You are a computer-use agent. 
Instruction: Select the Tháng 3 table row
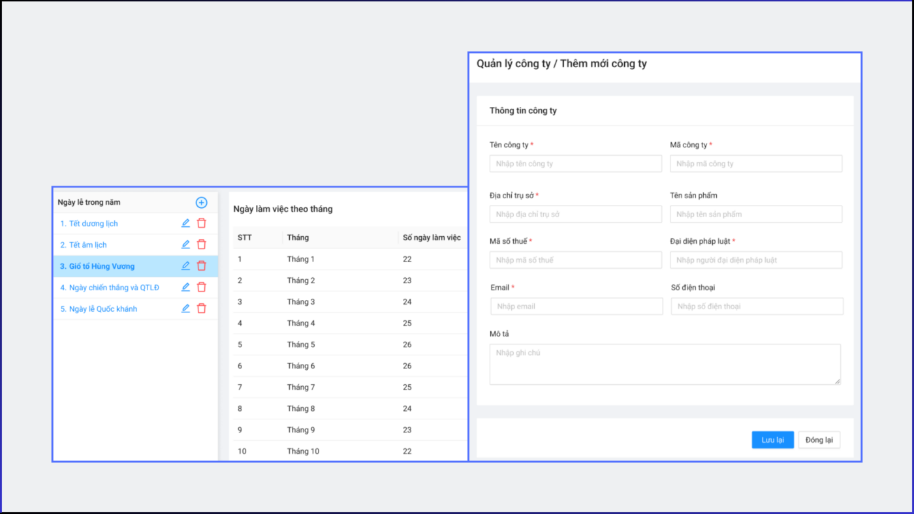click(351, 301)
